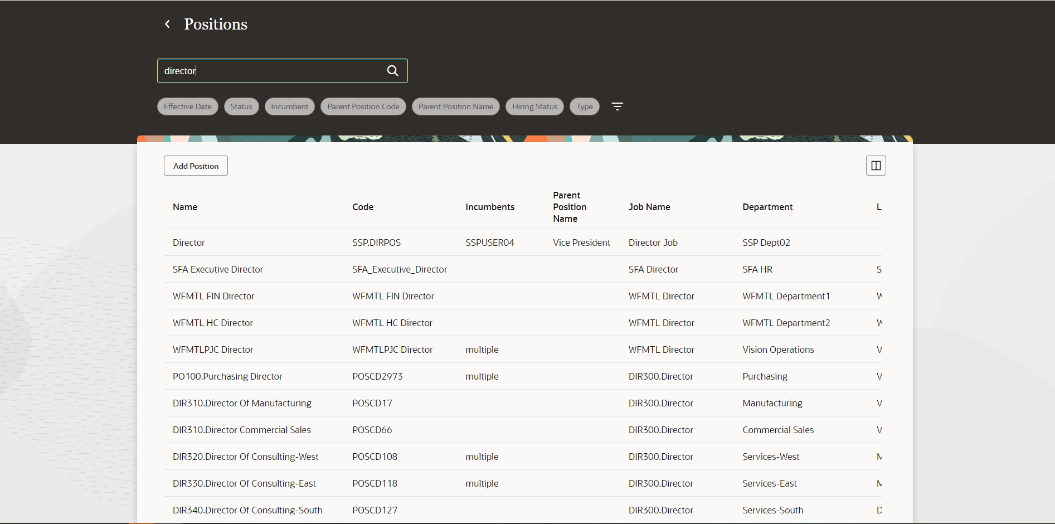Click the Director Job cell
This screenshot has height=524, width=1055.
tap(653, 242)
